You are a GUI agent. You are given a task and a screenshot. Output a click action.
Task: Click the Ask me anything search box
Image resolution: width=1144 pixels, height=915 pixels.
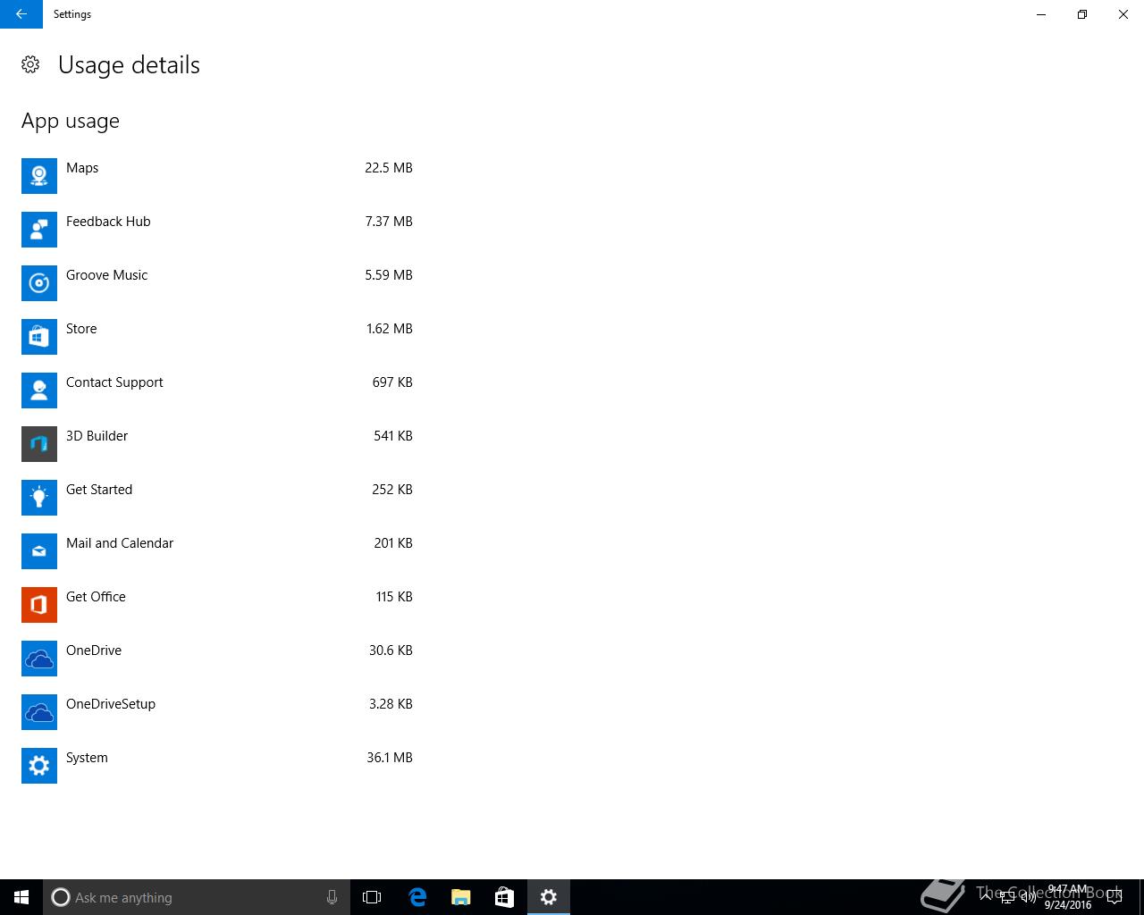click(197, 897)
